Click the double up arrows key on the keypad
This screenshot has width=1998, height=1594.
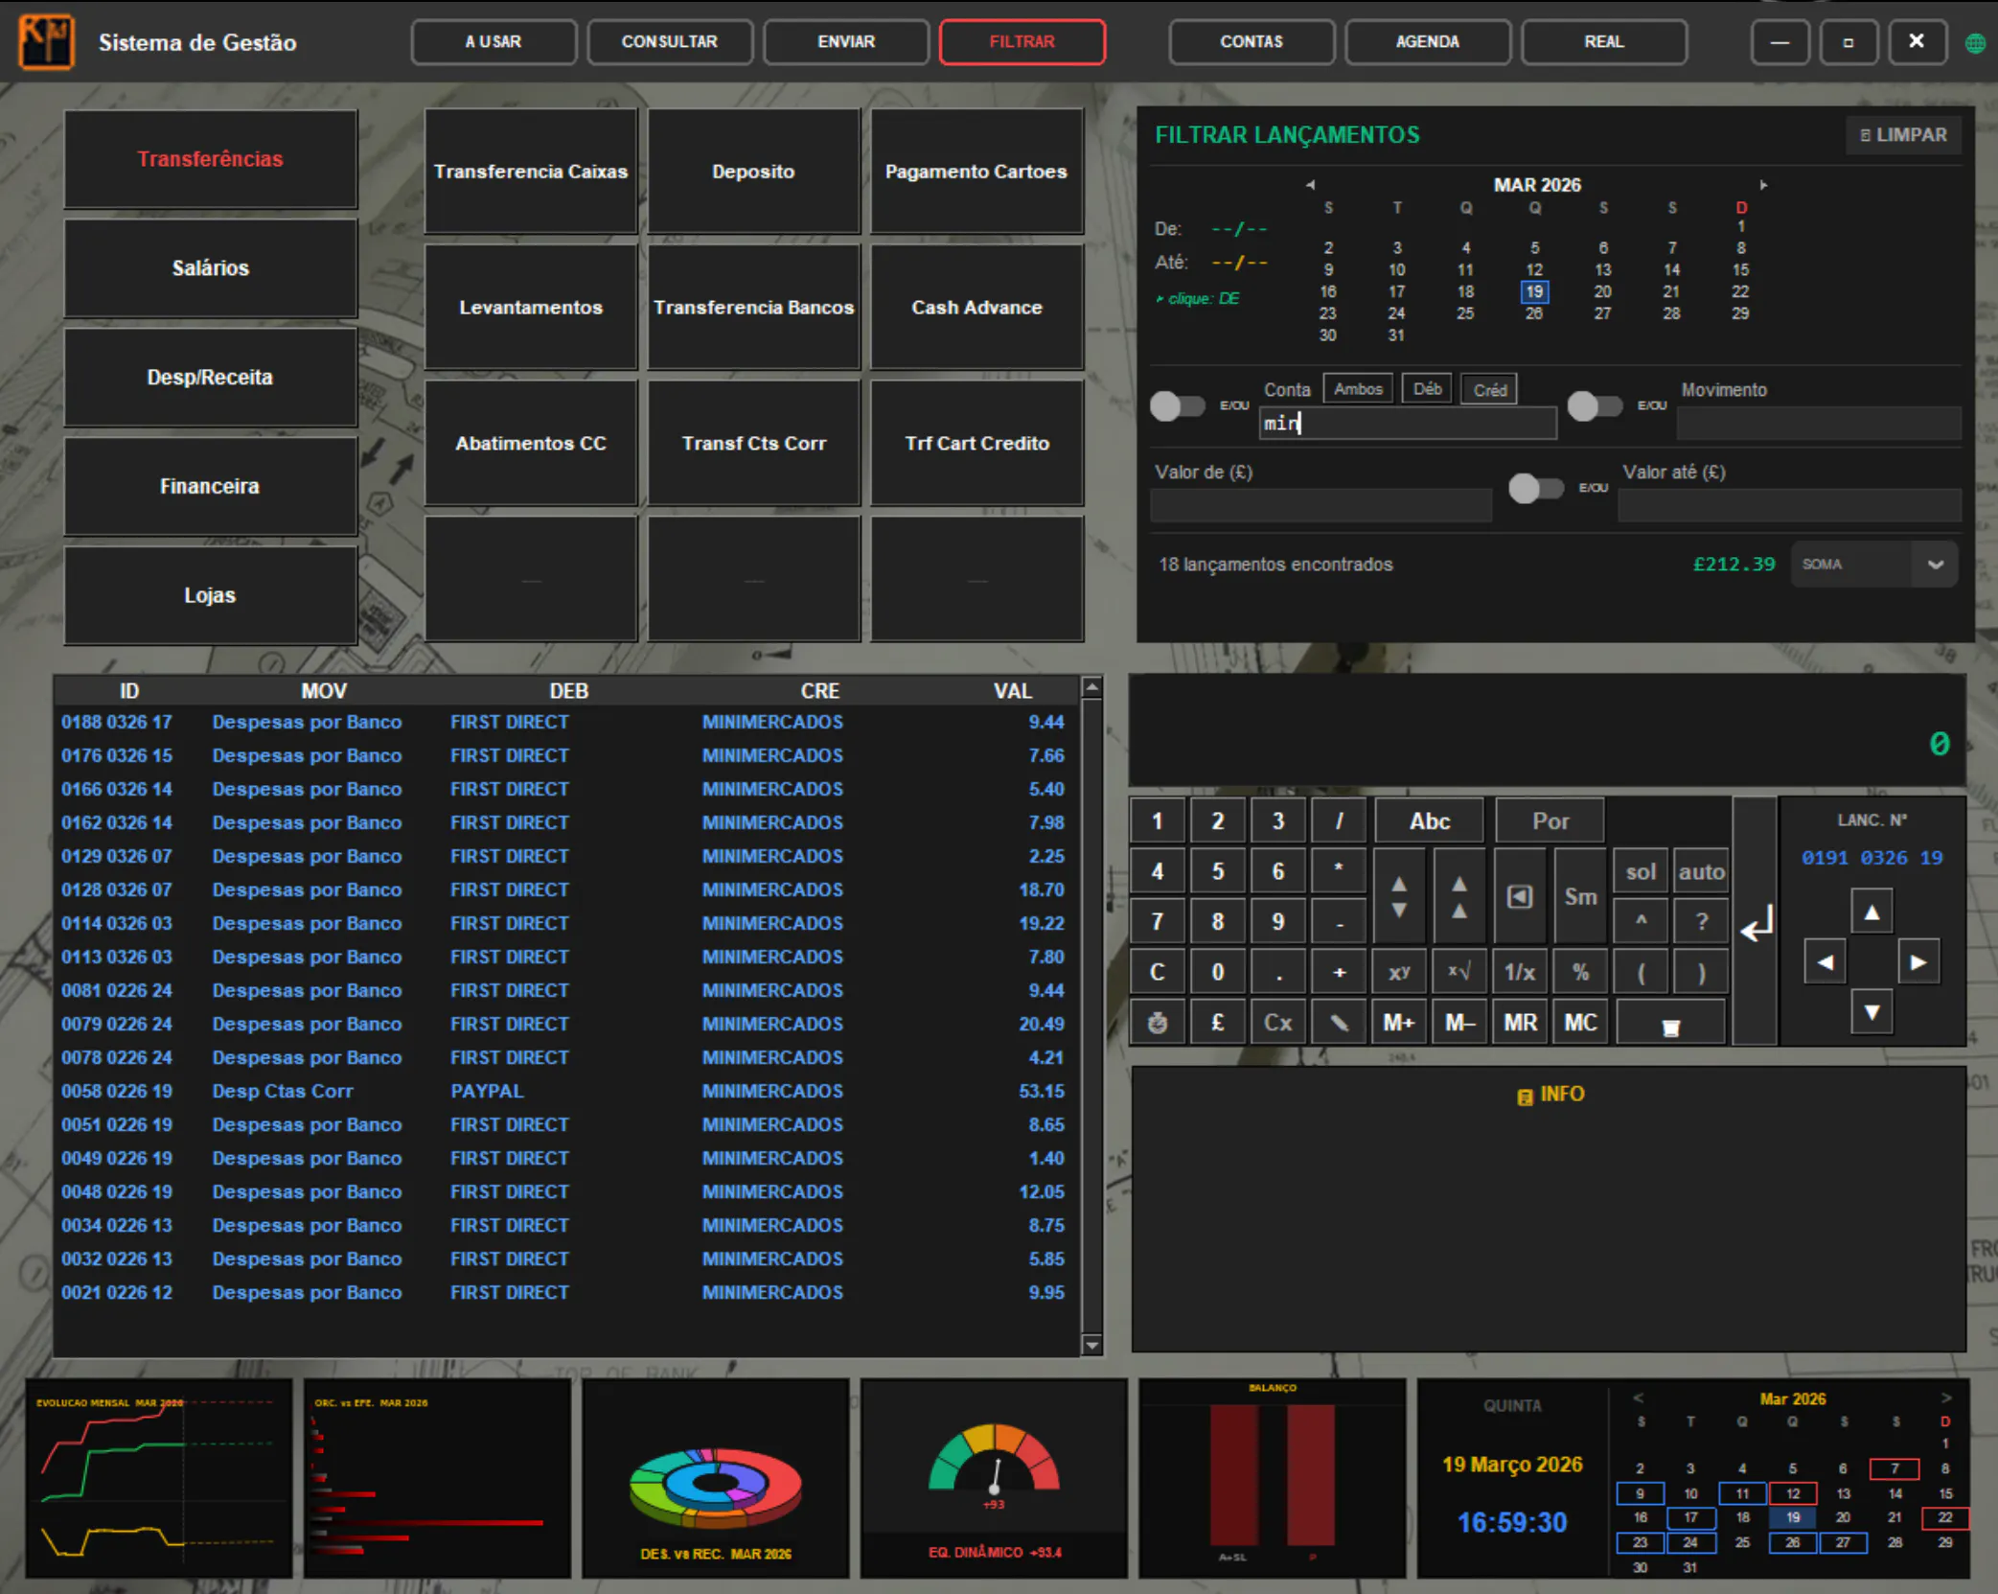point(1459,897)
